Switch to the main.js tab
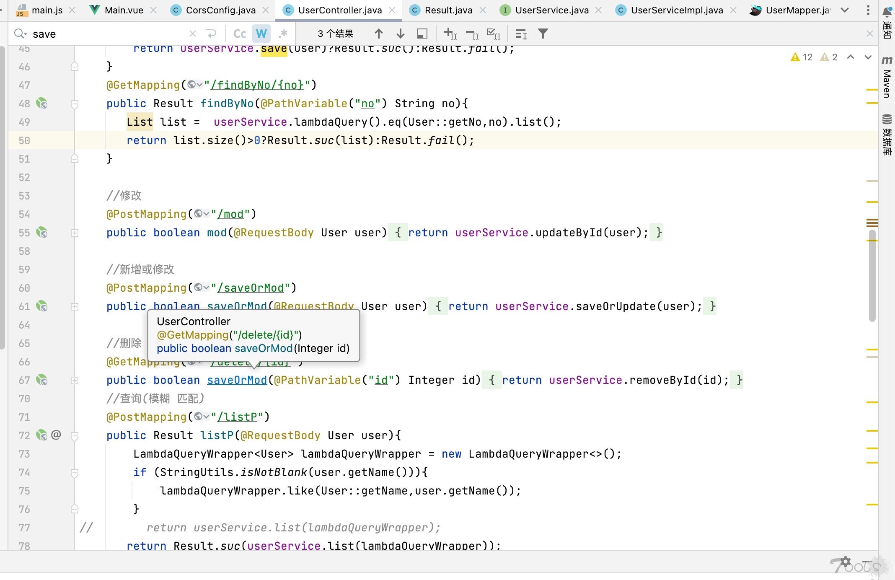Screen dimensions: 895x580 click(x=39, y=10)
